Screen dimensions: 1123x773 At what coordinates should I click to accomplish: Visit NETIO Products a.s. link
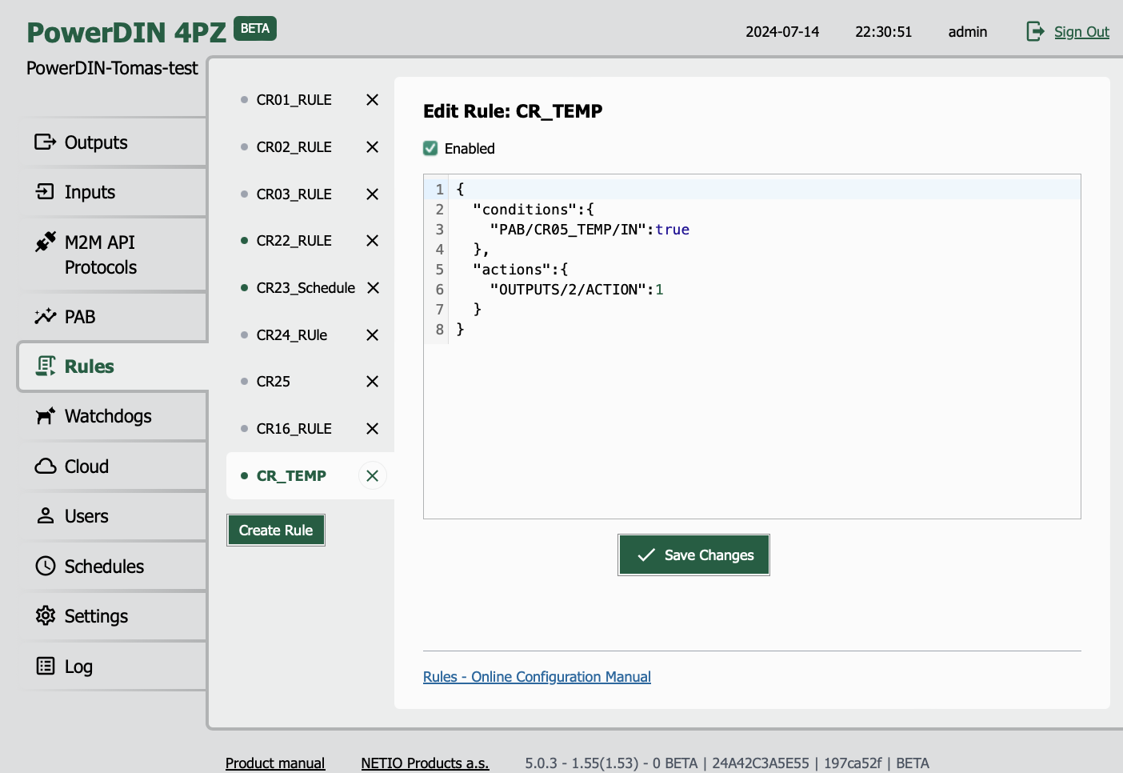pyautogui.click(x=425, y=763)
